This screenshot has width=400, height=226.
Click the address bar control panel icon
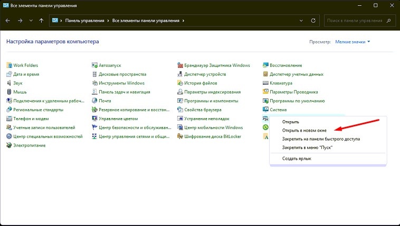click(x=55, y=21)
